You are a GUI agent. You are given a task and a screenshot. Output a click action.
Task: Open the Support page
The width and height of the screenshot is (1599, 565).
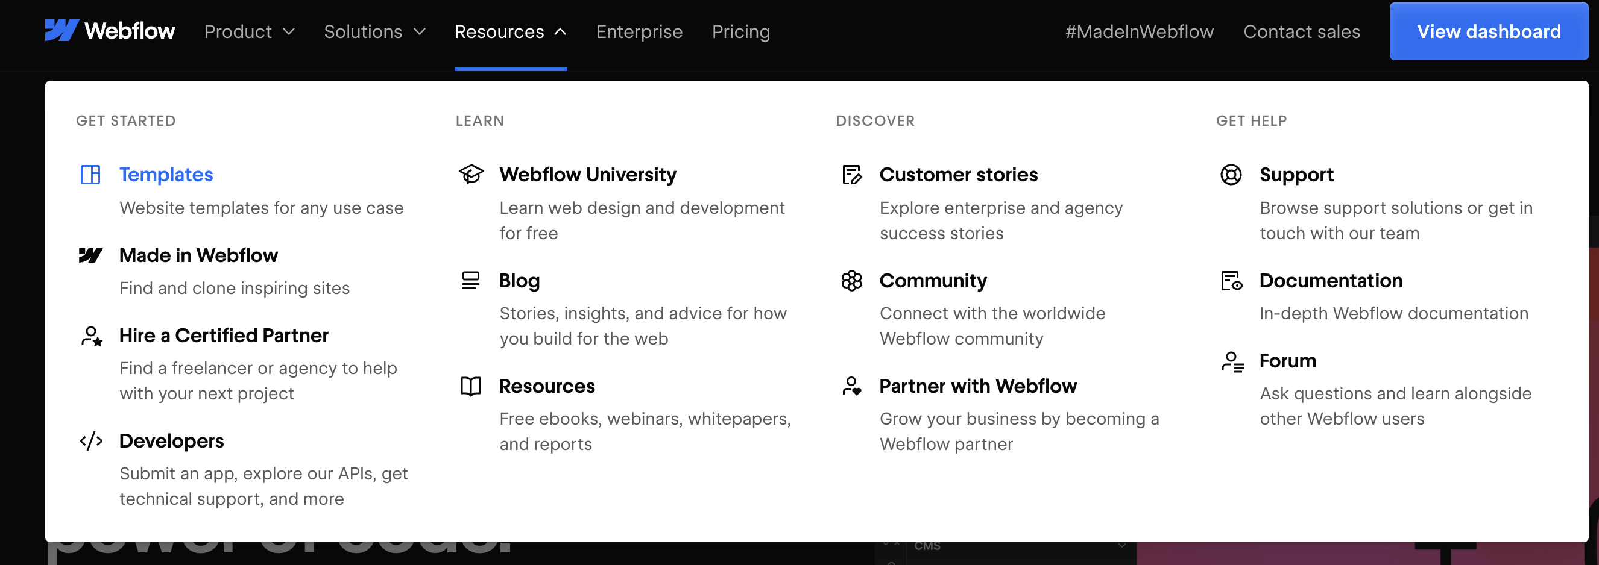tap(1296, 175)
